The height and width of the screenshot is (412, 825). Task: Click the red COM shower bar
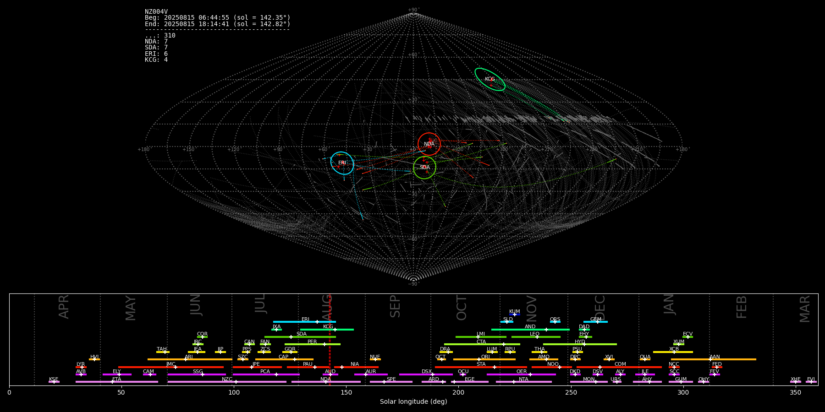tap(619, 367)
